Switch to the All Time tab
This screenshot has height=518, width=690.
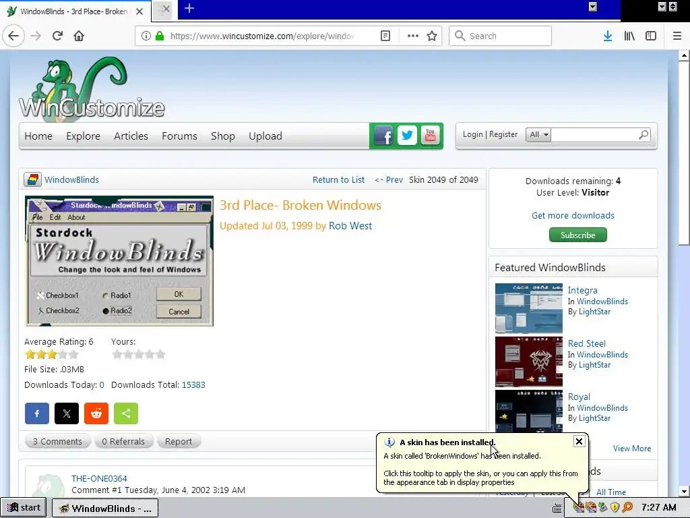pos(610,492)
